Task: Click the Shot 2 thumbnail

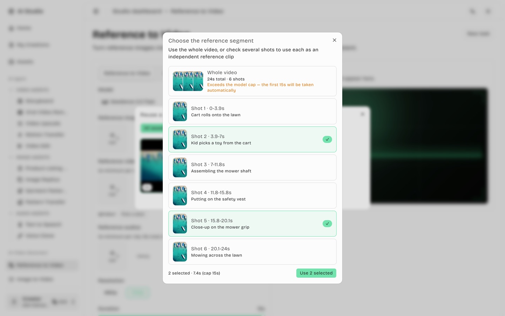Action: [x=180, y=139]
